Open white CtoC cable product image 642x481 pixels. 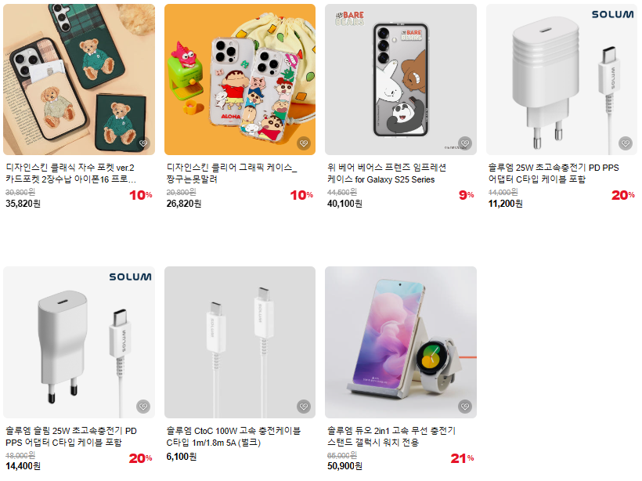click(240, 342)
